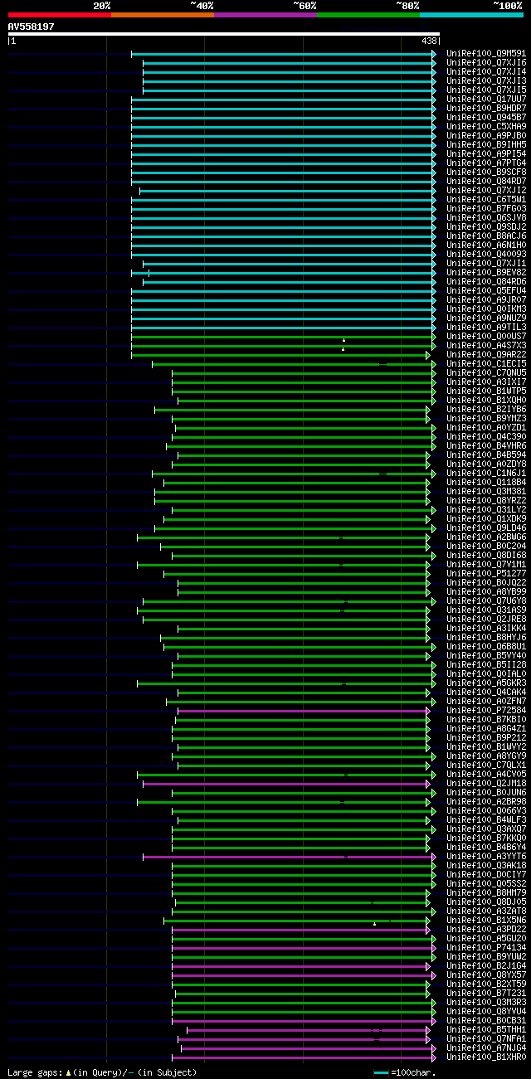Select label UniRef100_B4B594
This screenshot has width=531, height=1079.
coord(486,455)
